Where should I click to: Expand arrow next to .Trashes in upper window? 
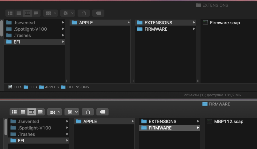pos(63,35)
